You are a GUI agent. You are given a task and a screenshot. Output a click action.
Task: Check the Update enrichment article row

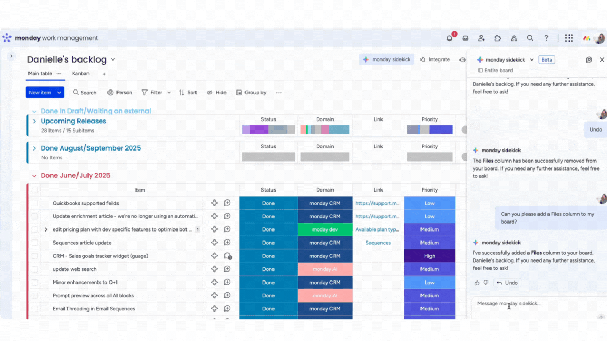coord(35,216)
